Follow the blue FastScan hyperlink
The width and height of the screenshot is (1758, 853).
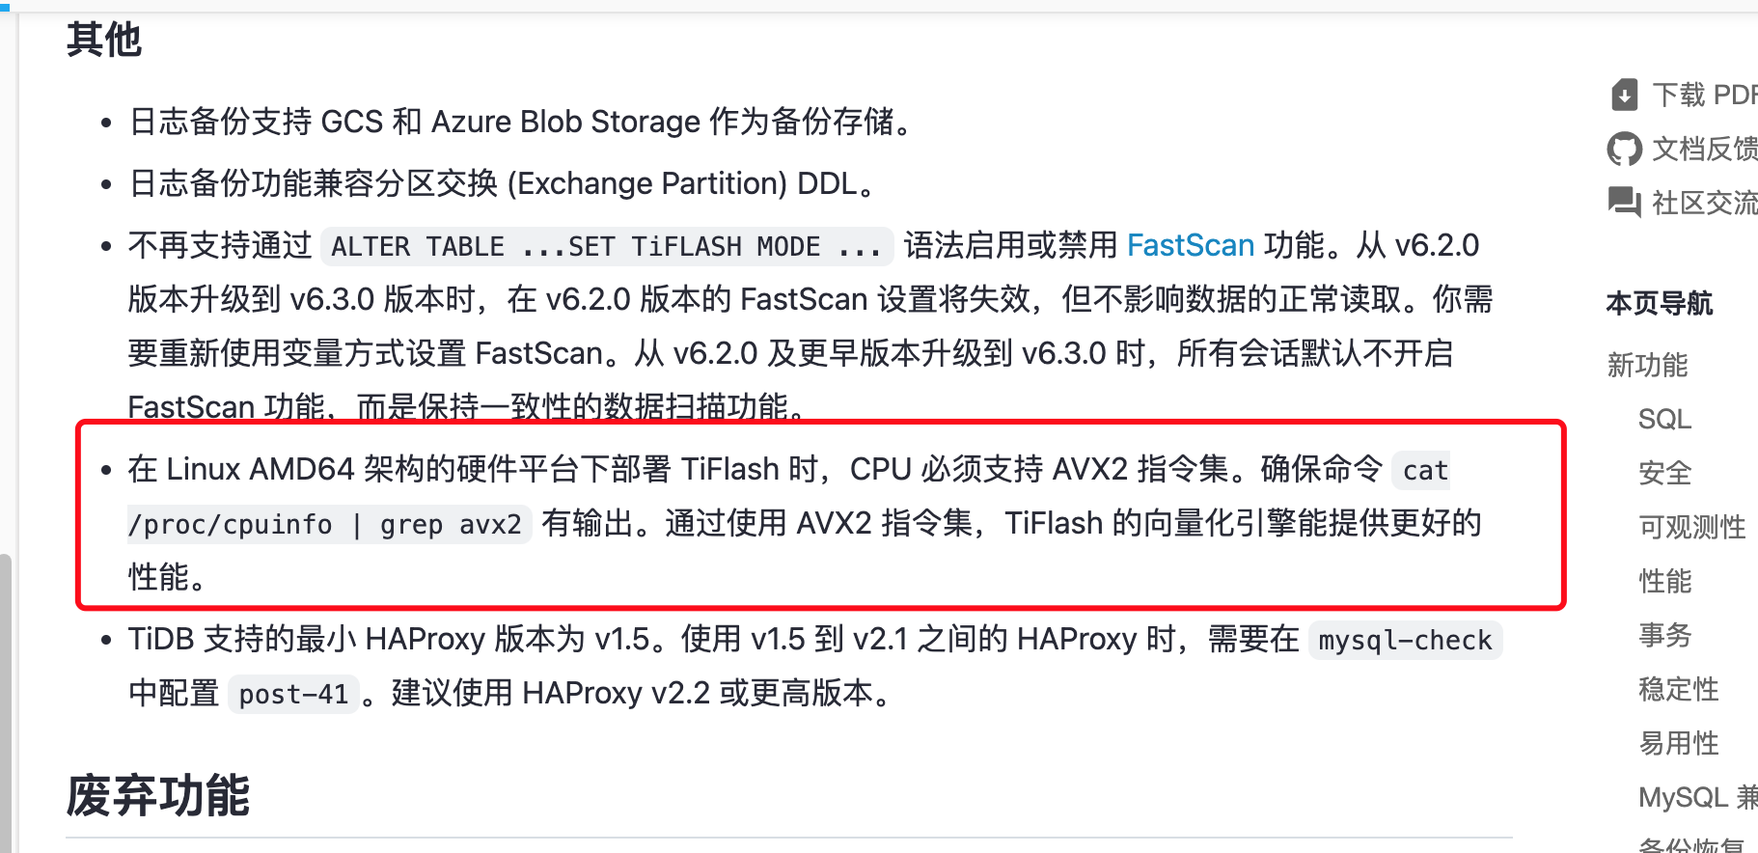coord(1190,245)
